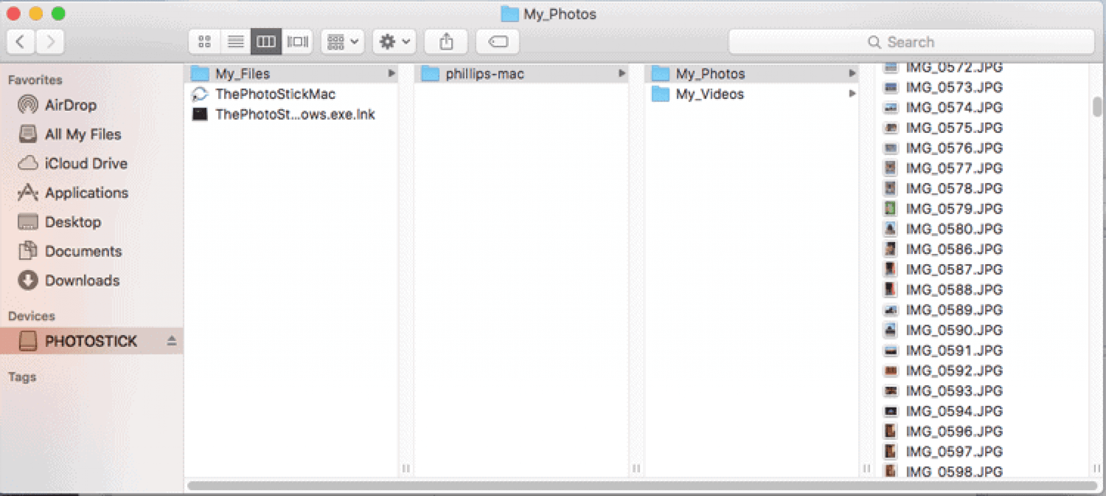Select file IMG_0596.JPG
The image size is (1106, 496).
point(954,431)
